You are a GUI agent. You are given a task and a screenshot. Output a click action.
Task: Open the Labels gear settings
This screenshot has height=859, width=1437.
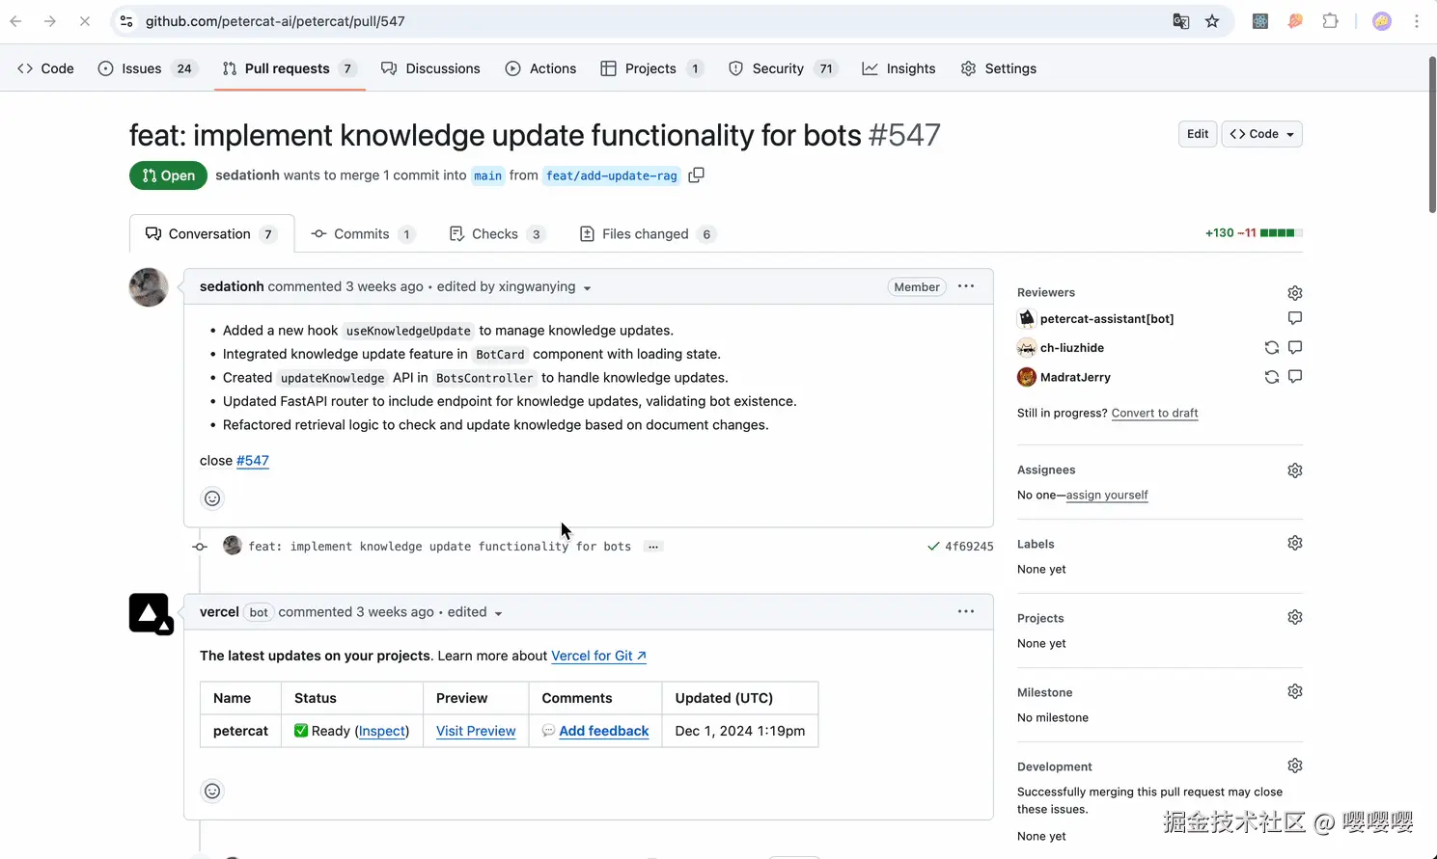click(1295, 544)
